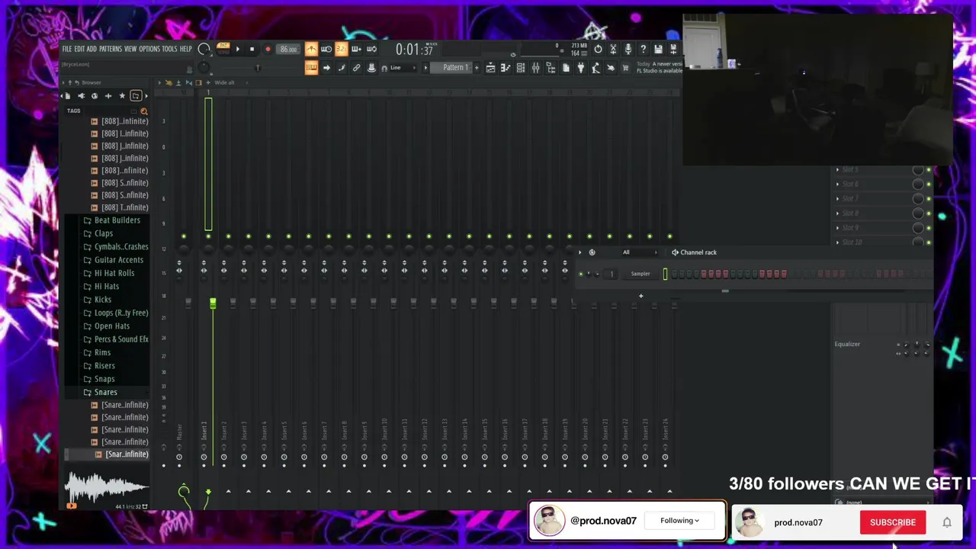
Task: Toggle the 3-2-1 countdown before recording
Action: pyautogui.click(x=341, y=49)
